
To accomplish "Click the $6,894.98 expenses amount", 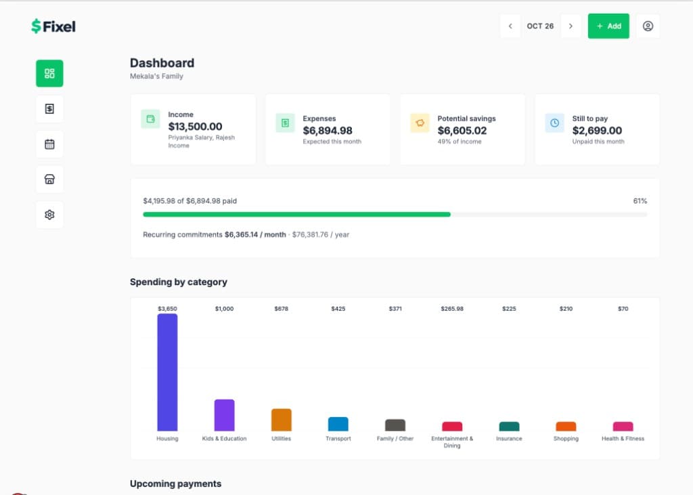I will click(328, 131).
